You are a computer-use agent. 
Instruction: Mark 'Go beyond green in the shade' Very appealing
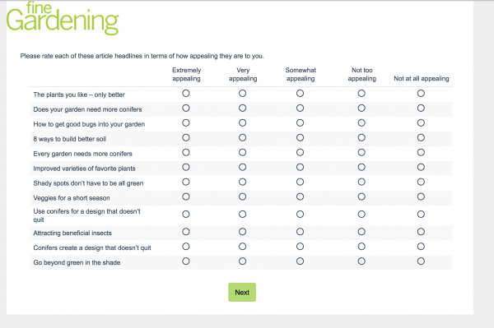pos(242,261)
